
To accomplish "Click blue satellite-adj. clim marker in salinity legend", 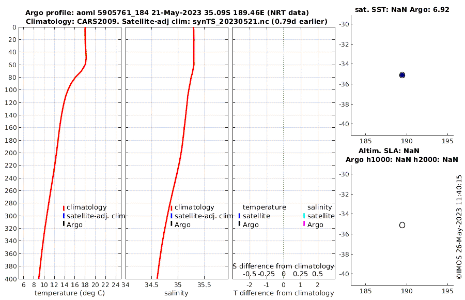I will (172, 216).
